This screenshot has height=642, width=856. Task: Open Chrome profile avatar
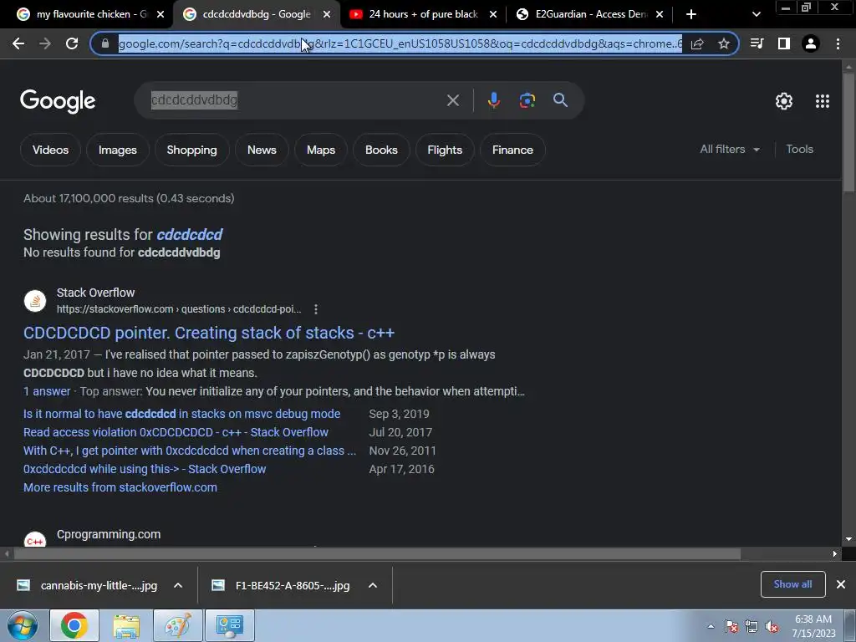pos(811,43)
